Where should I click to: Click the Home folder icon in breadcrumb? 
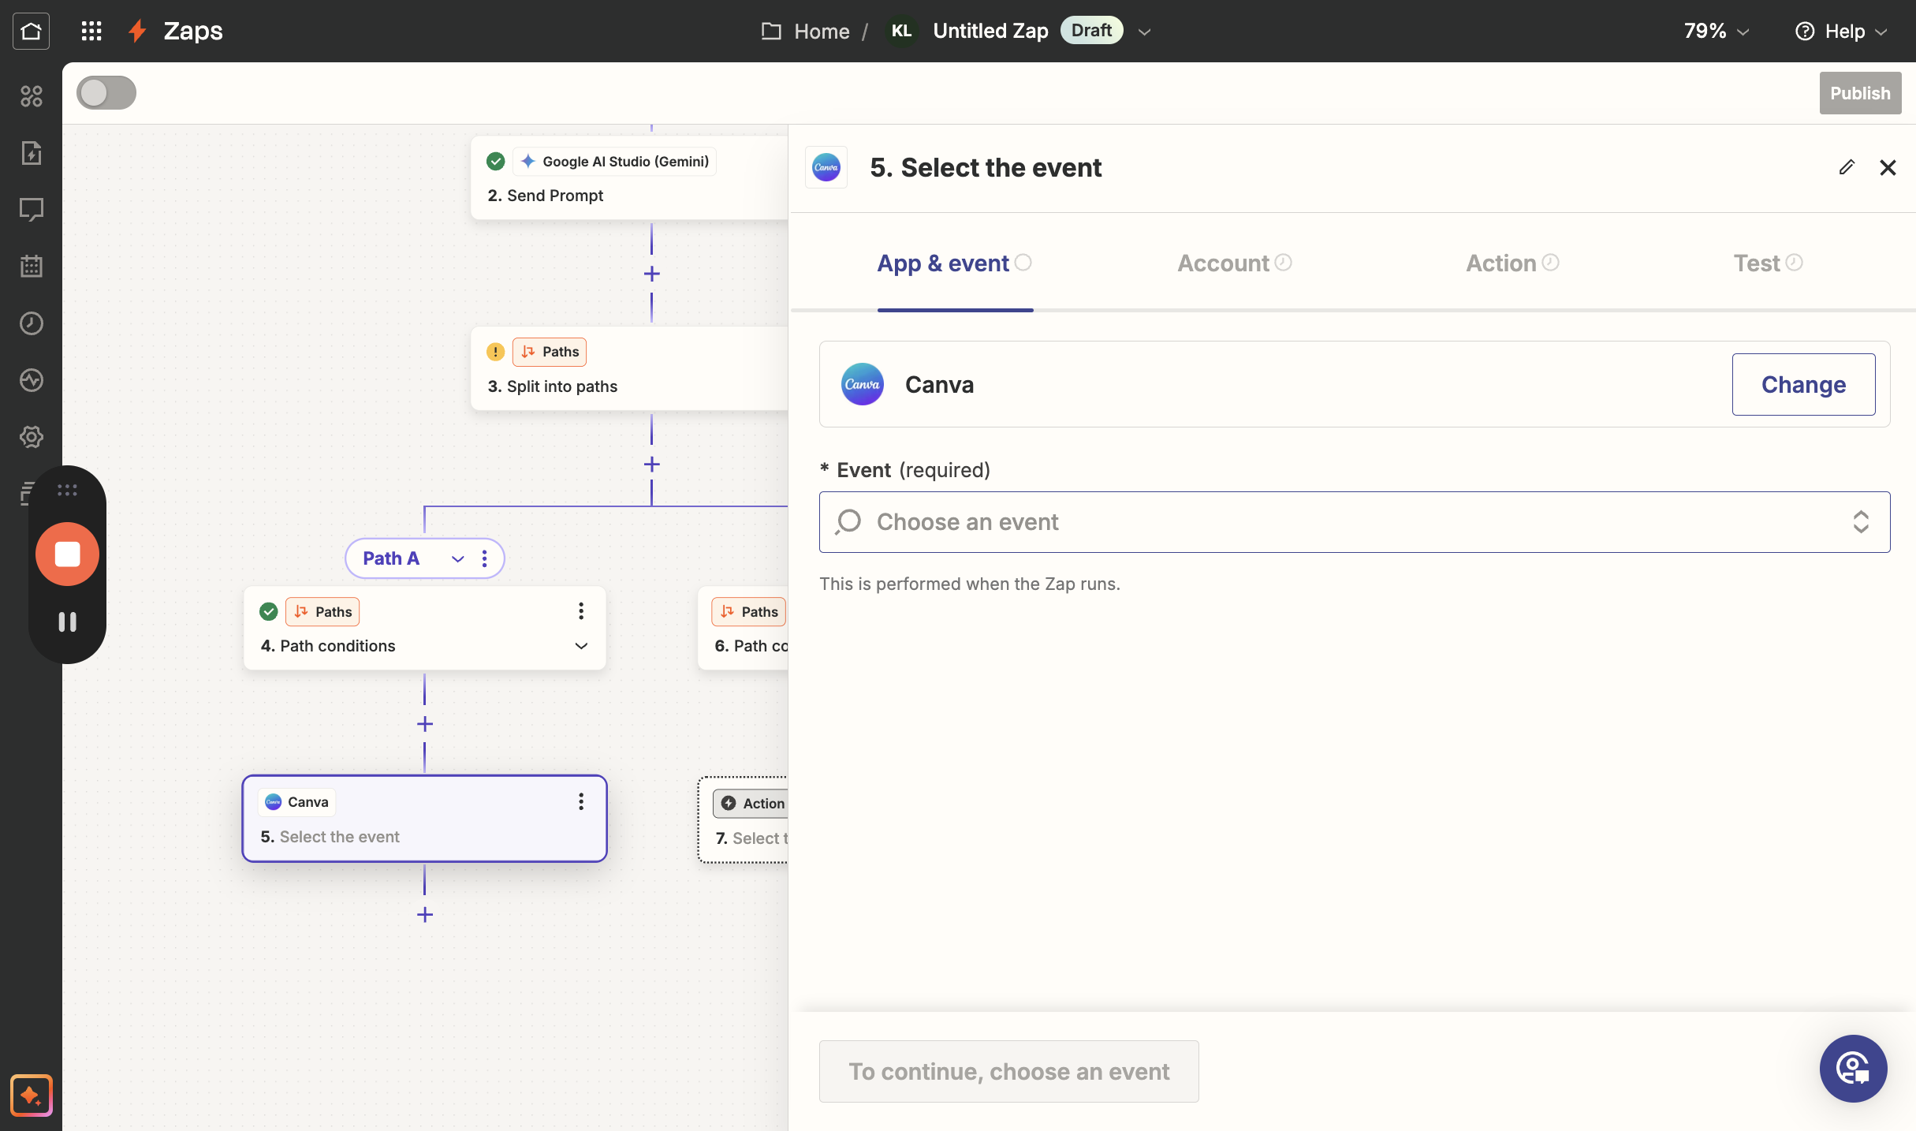tap(771, 31)
